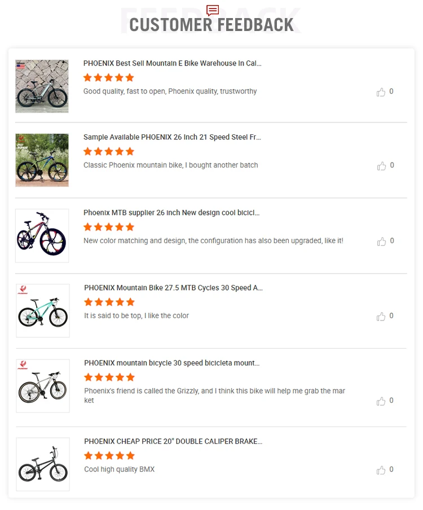Open the blue 26 Inch bike thumbnail
The height and width of the screenshot is (510, 423).
point(42,160)
